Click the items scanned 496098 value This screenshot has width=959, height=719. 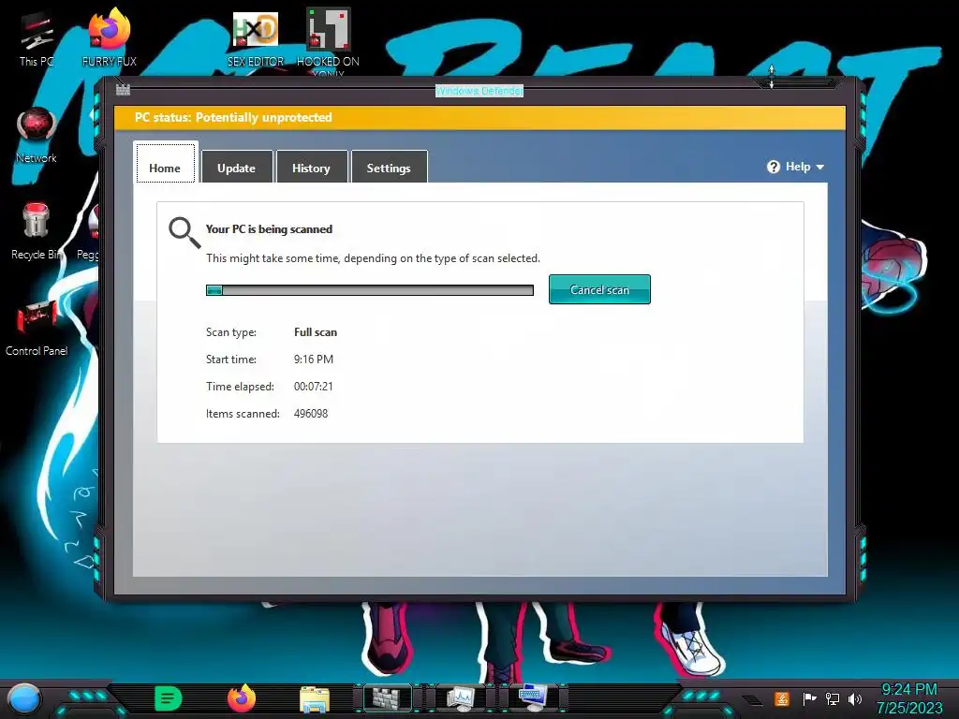pos(311,413)
